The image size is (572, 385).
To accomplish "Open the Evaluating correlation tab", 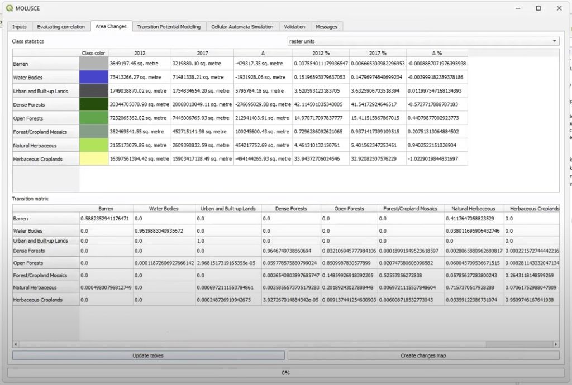I will point(61,27).
